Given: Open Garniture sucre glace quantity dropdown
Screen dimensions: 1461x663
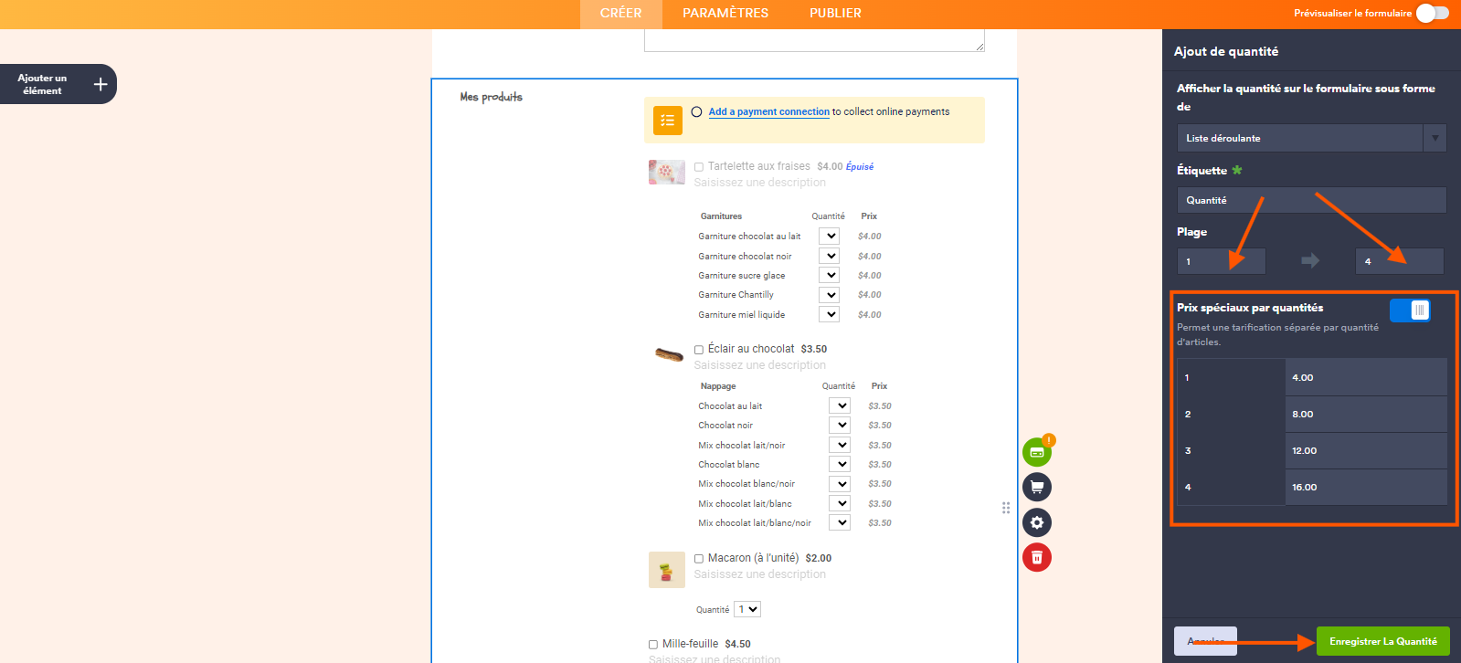Looking at the screenshot, I should [x=829, y=275].
